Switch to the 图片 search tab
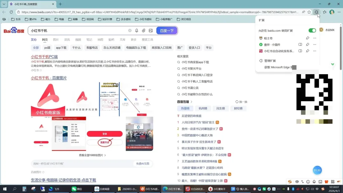 tap(56, 40)
